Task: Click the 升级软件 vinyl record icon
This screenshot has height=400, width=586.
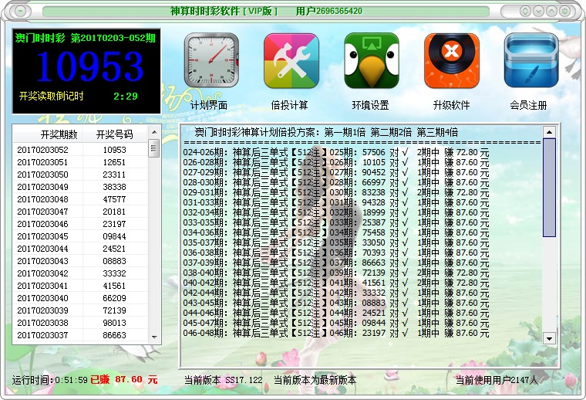Action: pyautogui.click(x=452, y=60)
